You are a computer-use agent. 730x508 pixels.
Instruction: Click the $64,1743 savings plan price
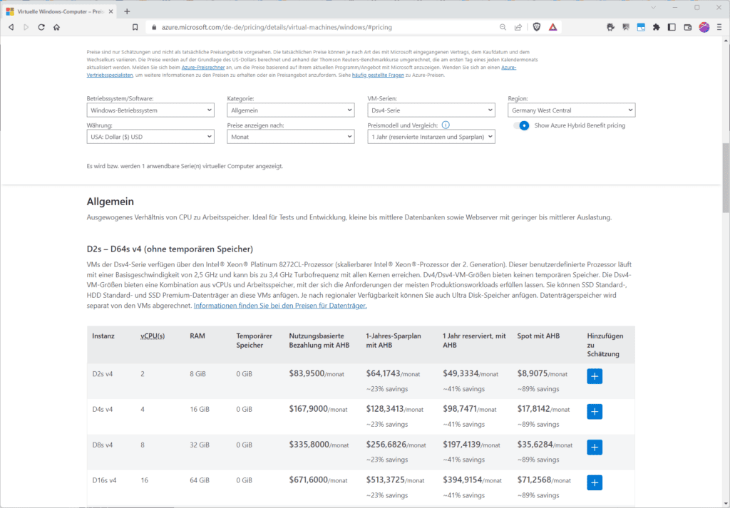coord(383,373)
